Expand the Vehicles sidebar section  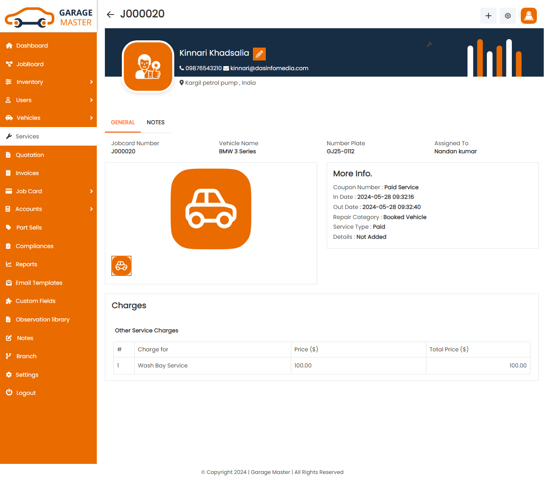click(x=91, y=118)
